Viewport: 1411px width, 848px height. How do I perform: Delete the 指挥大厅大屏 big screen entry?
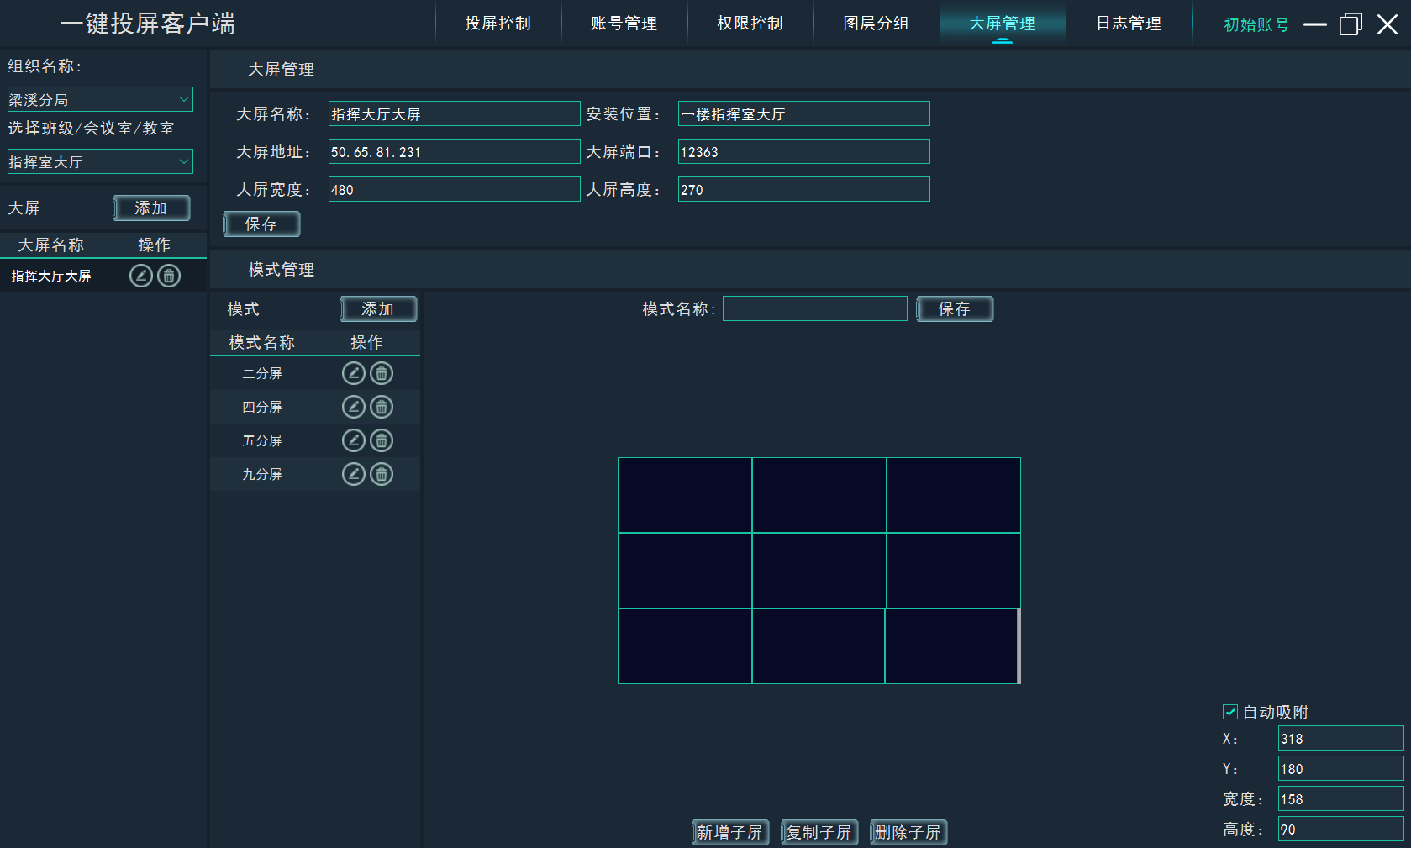169,276
